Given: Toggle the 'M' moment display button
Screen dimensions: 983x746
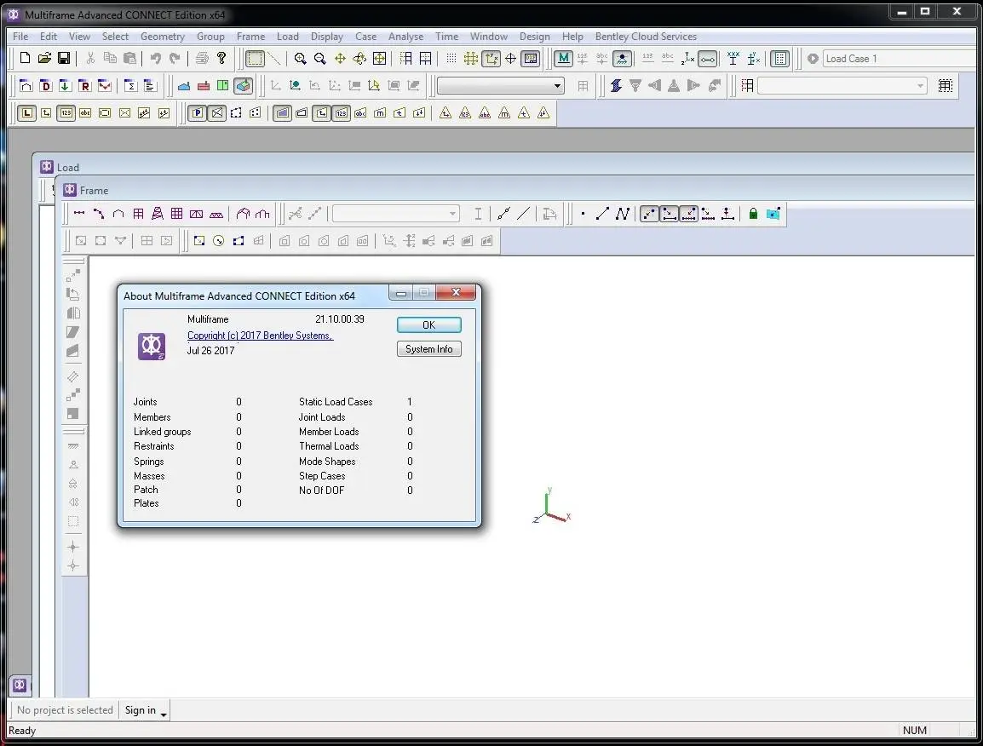Looking at the screenshot, I should pyautogui.click(x=564, y=58).
